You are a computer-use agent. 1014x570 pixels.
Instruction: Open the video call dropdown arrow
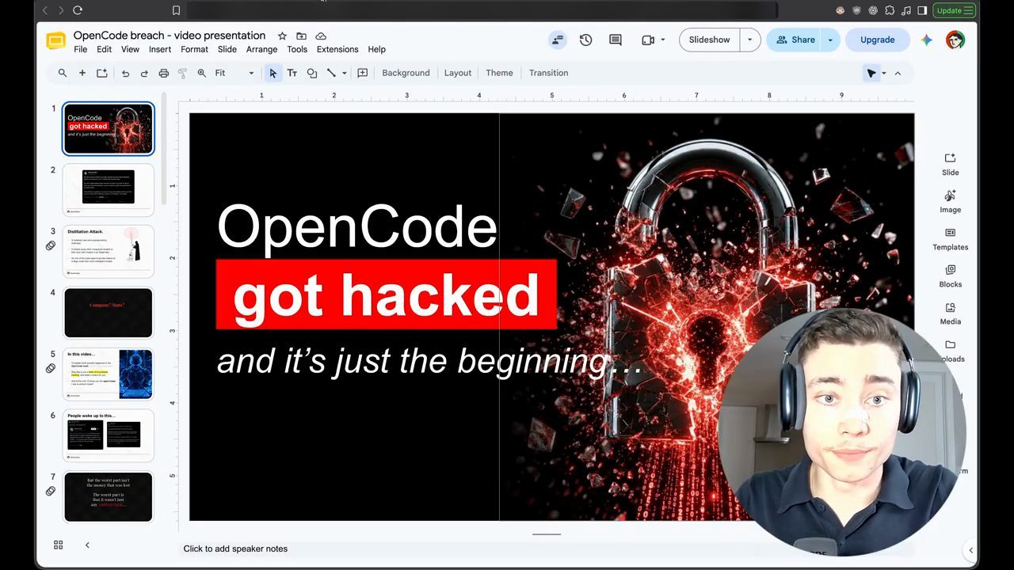(662, 40)
